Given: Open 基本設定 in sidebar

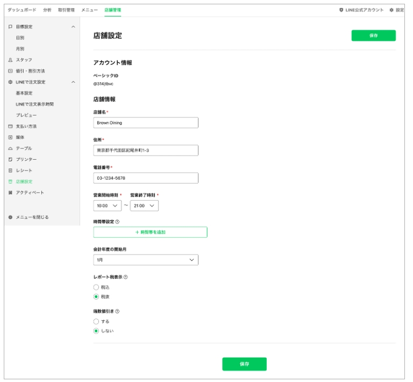Looking at the screenshot, I should (x=24, y=93).
